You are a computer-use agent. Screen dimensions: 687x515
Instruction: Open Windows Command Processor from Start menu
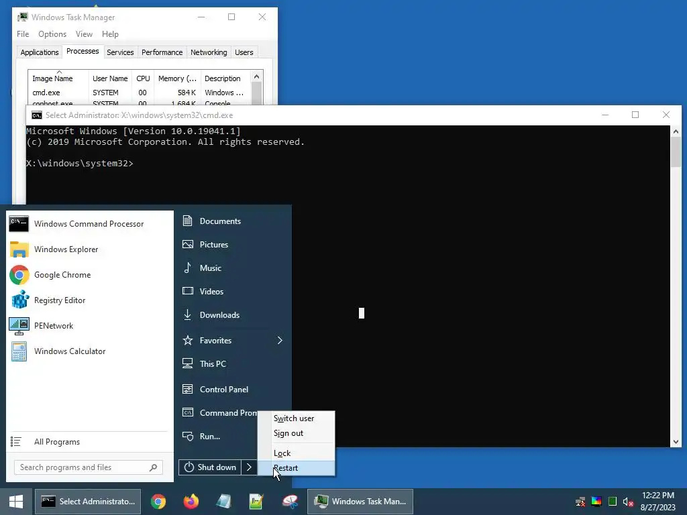tap(89, 224)
